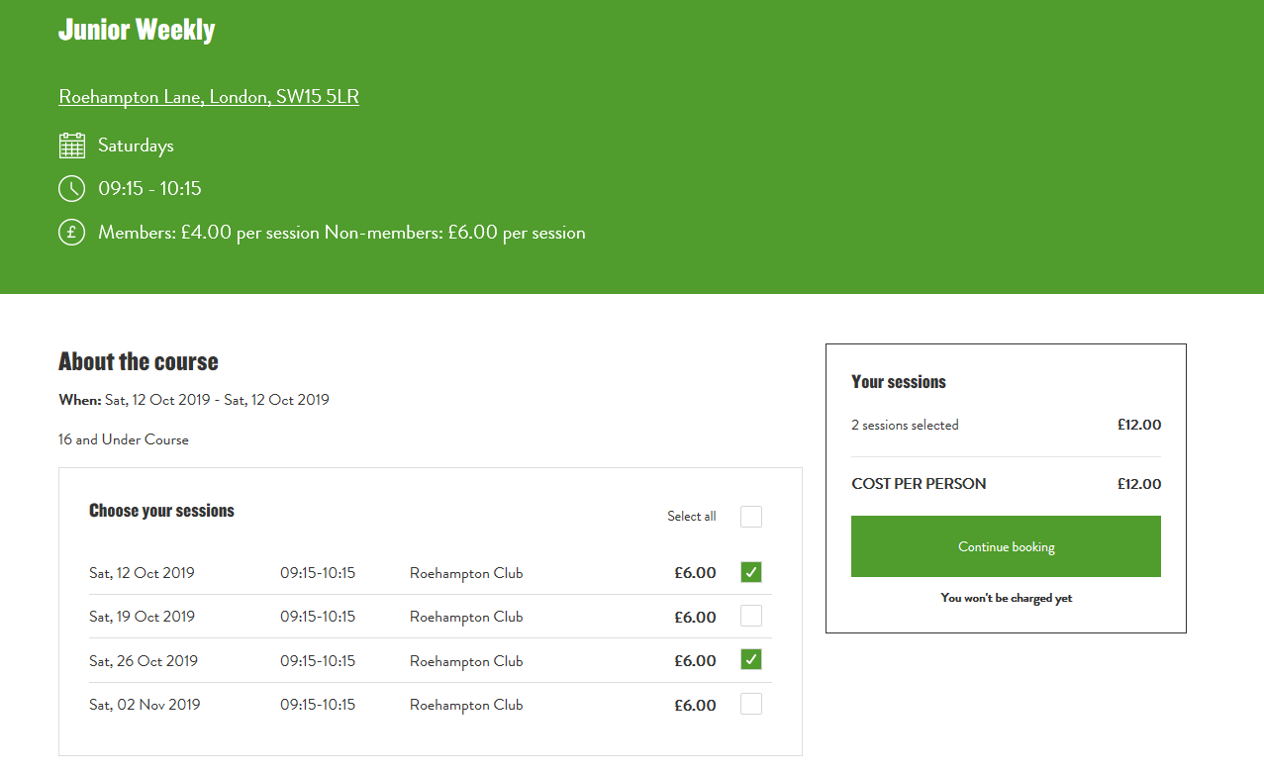The width and height of the screenshot is (1264, 776).
Task: Click the clock icon next to 09:15 - 10:15
Action: point(72,188)
